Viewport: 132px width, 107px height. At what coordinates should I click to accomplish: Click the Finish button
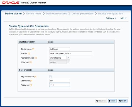click(123, 101)
